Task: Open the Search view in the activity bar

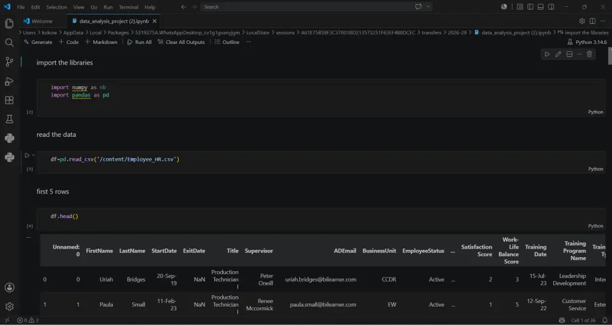Action: coord(9,43)
